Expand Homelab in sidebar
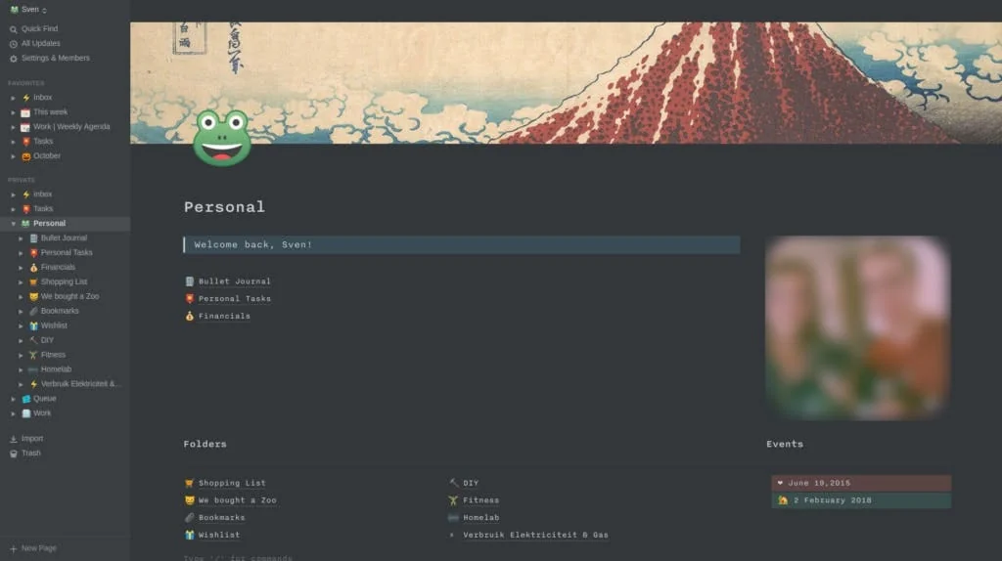Screen dimensions: 1002x561 (x=21, y=370)
